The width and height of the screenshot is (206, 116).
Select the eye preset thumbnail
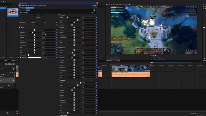point(13,12)
